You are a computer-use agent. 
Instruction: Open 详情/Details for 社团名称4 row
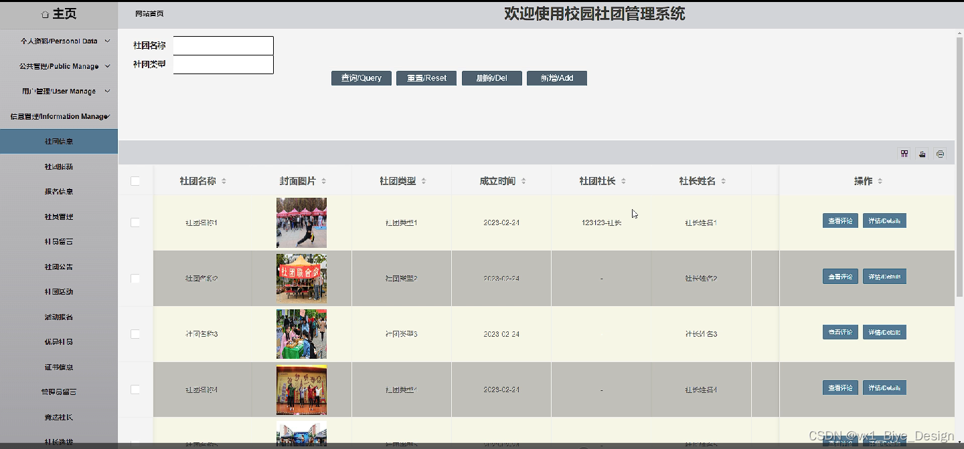pos(884,388)
